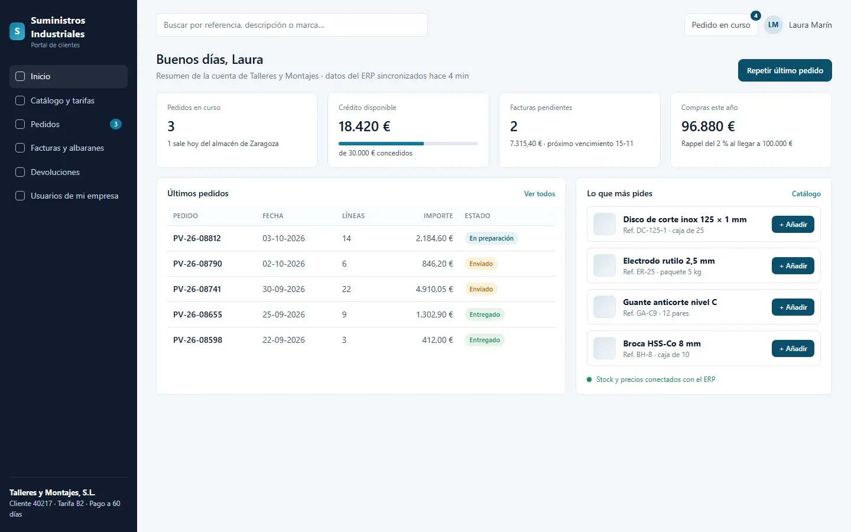Click the icon beside Facturas y albaranes
Screen dimensions: 851x532
[x=20, y=148]
